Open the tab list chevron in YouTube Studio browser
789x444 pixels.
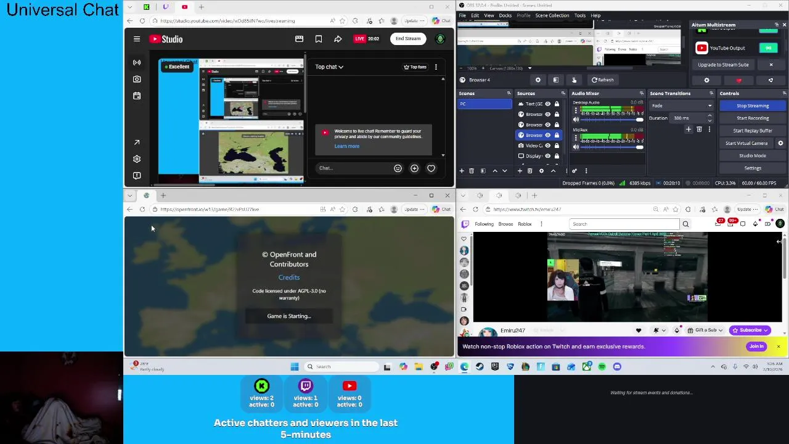coord(129,7)
